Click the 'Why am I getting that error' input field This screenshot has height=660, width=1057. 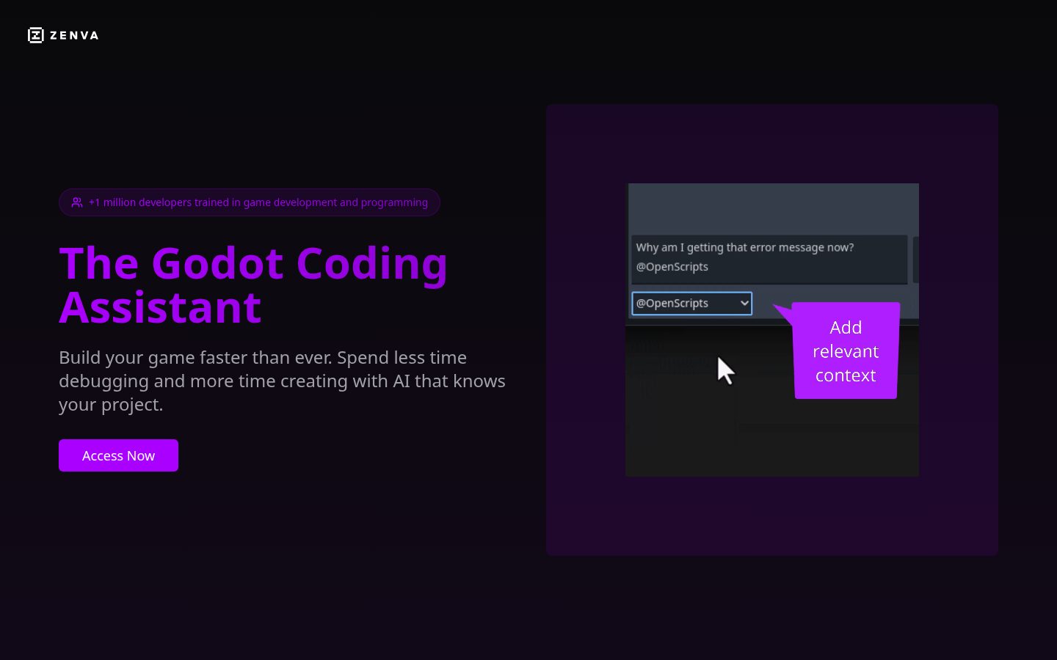click(x=769, y=258)
